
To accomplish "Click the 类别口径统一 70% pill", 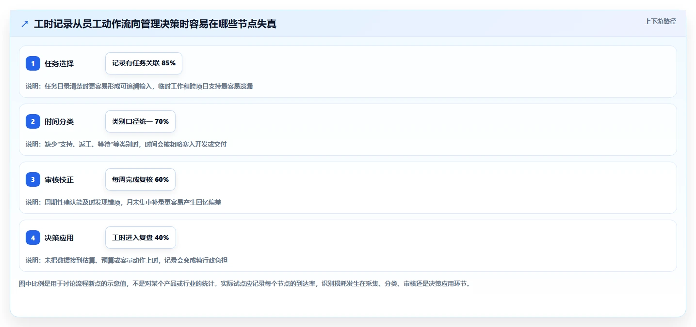I will (140, 121).
